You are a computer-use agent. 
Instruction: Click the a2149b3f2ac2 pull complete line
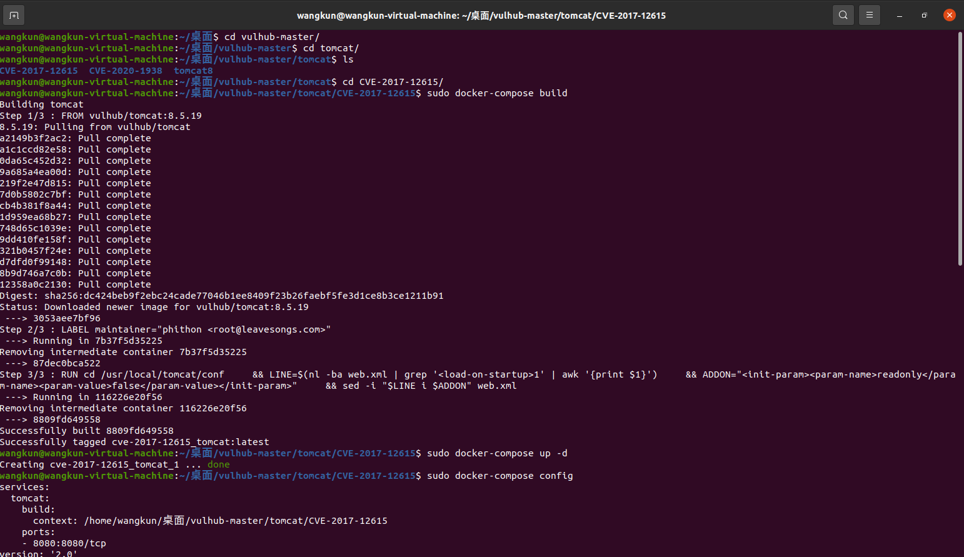coord(76,138)
